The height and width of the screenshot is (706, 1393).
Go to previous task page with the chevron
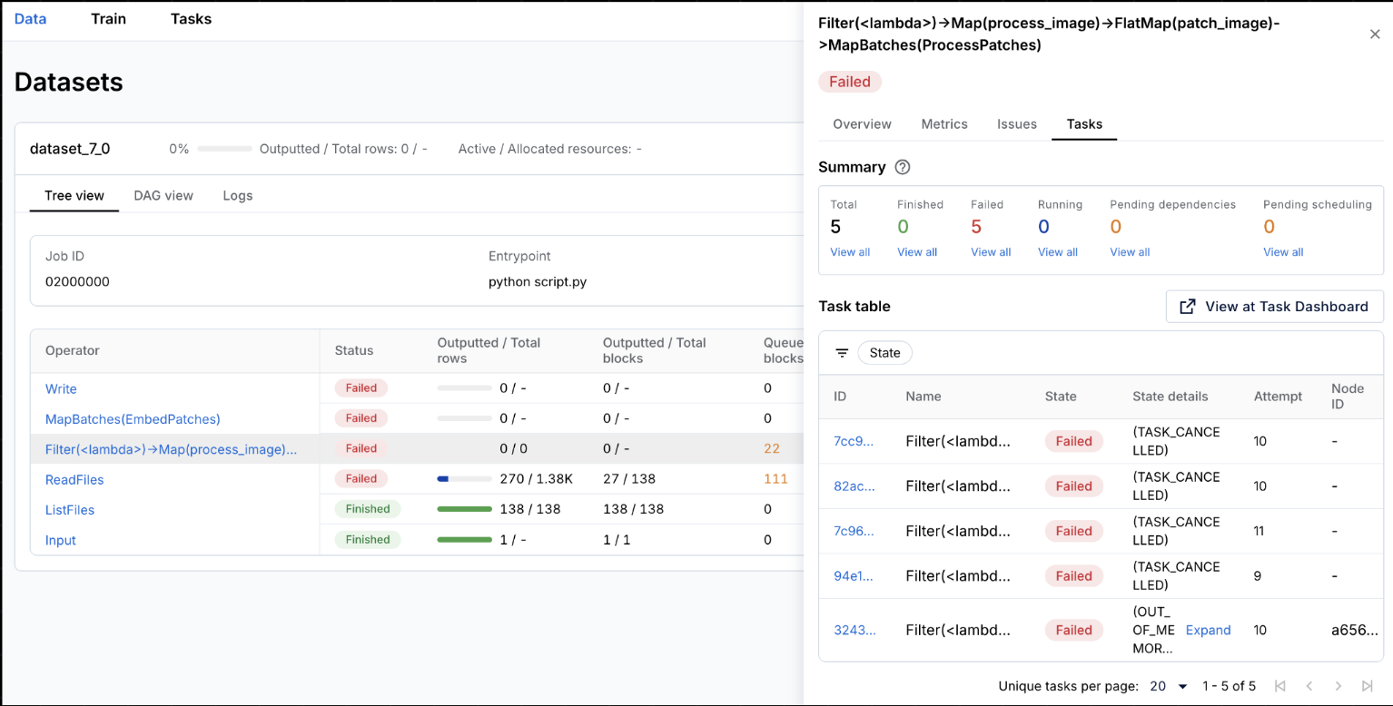(1309, 686)
